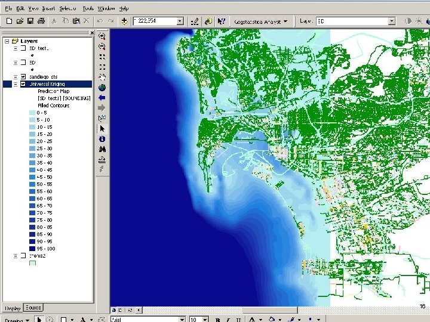Screen dimensions: 430x322
Task: Select the Select Elements black arrow tool
Action: 102,129
